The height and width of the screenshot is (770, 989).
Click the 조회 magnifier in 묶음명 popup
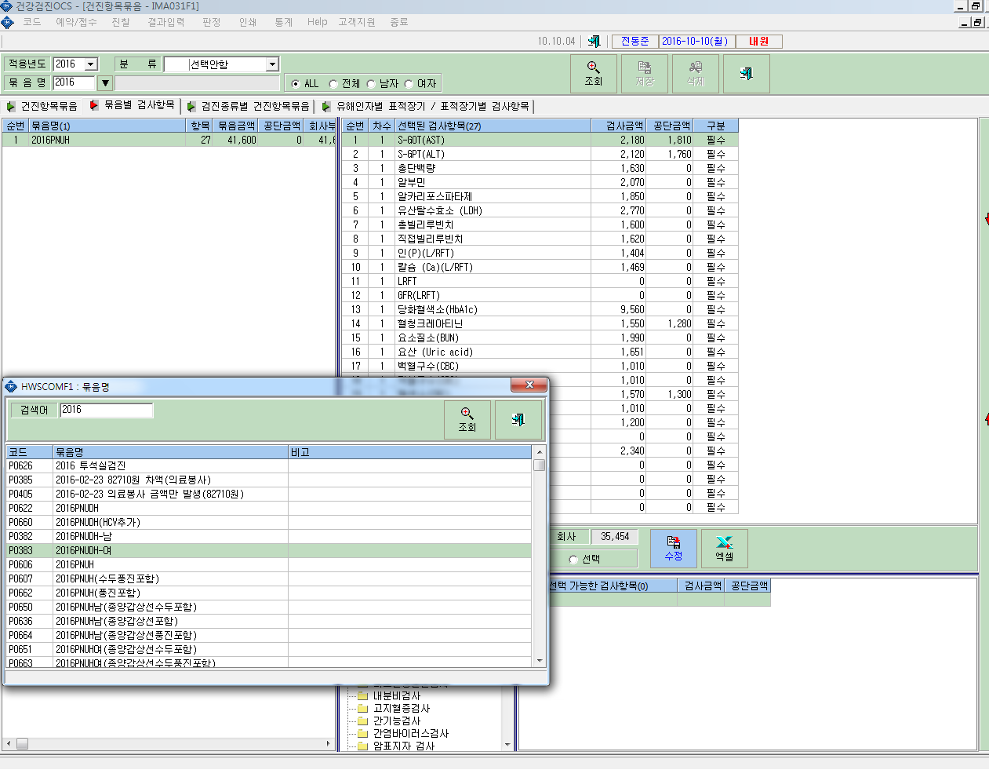coord(467,420)
